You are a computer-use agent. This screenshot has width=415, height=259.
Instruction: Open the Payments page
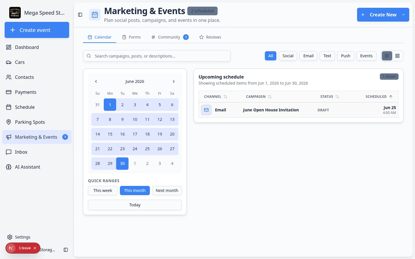pos(37,92)
